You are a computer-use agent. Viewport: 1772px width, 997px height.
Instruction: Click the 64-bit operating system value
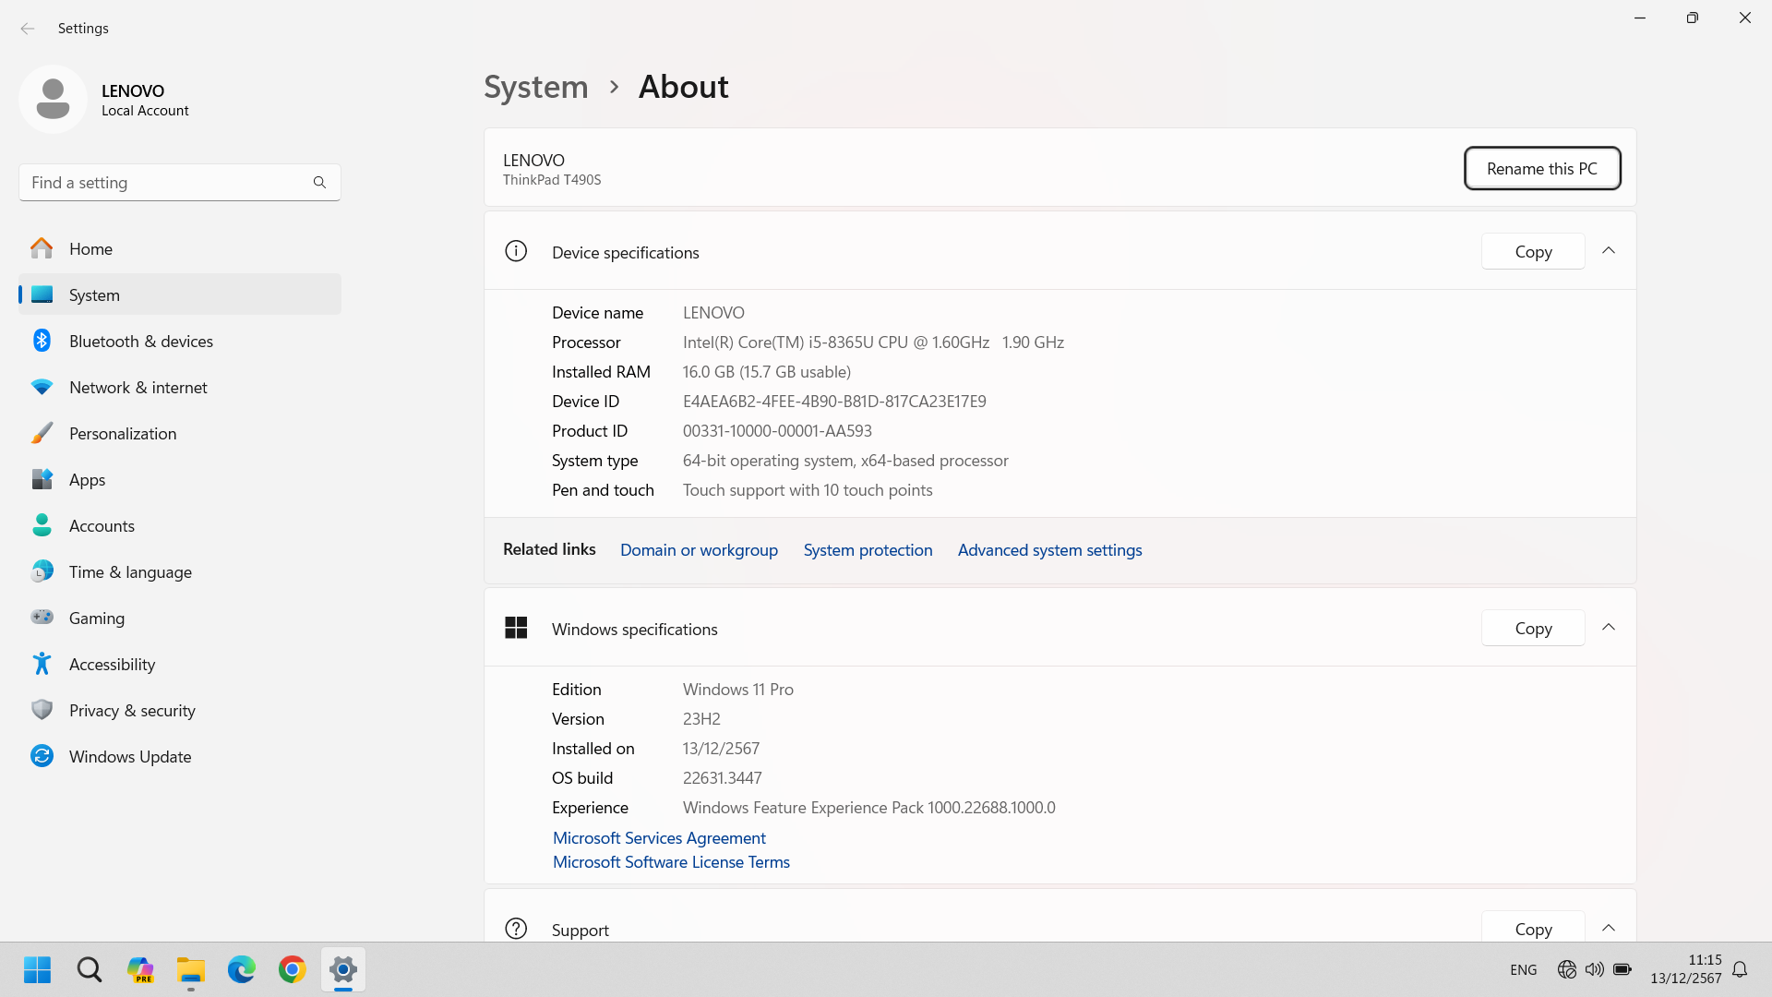pyautogui.click(x=845, y=461)
